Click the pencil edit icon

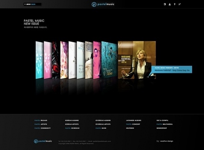tap(179, 4)
